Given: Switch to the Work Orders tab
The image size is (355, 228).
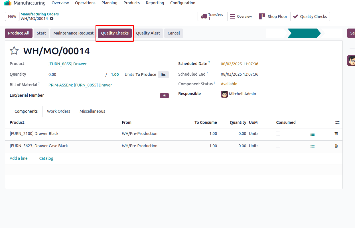Looking at the screenshot, I should coord(58,111).
